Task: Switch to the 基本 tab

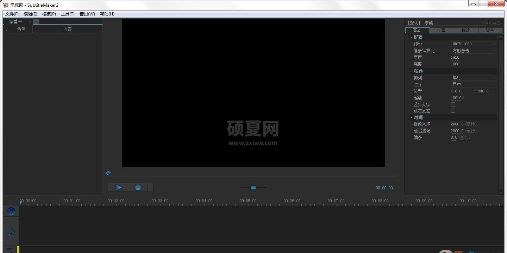Action: click(x=417, y=30)
